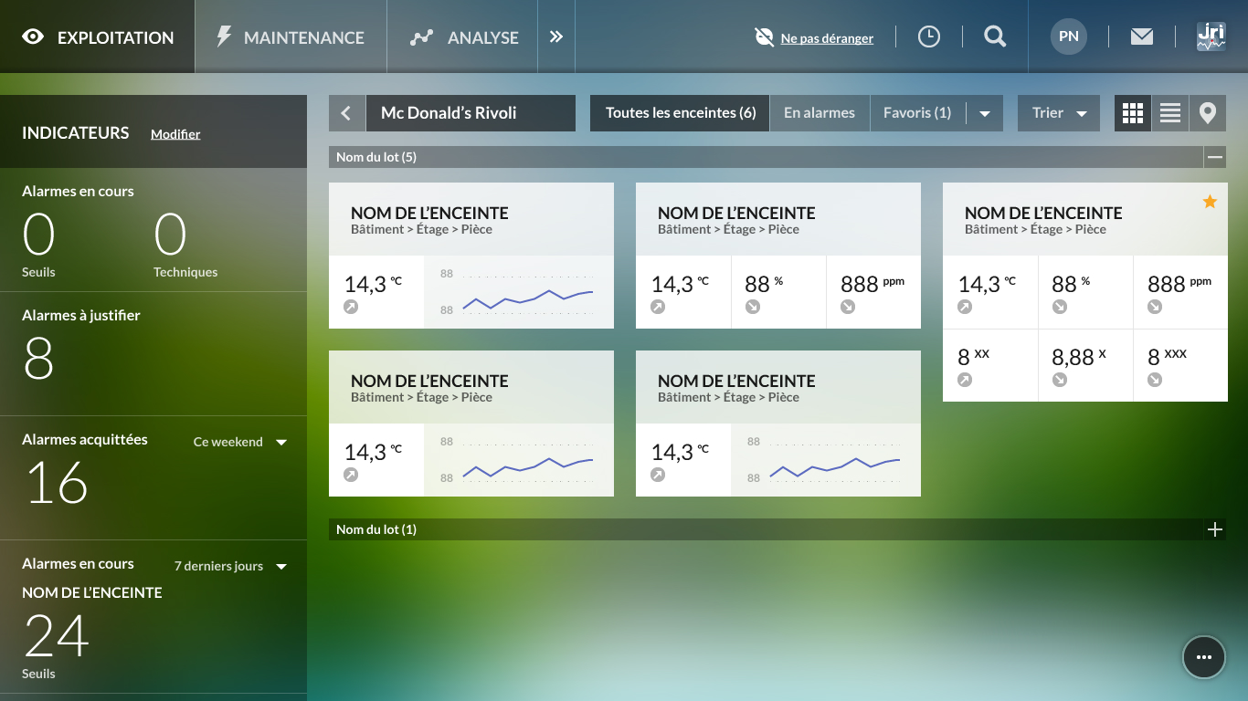
Task: Click the crossed-out eye icon
Action: tap(764, 37)
